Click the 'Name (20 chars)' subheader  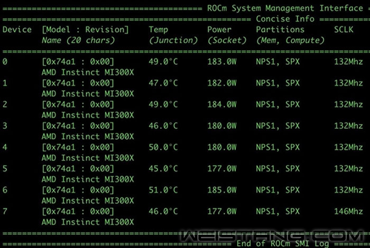78,40
